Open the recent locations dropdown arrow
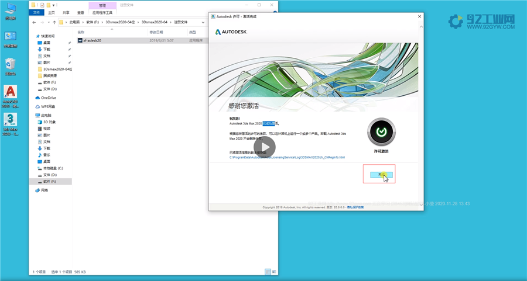This screenshot has width=527, height=281. 49,22
